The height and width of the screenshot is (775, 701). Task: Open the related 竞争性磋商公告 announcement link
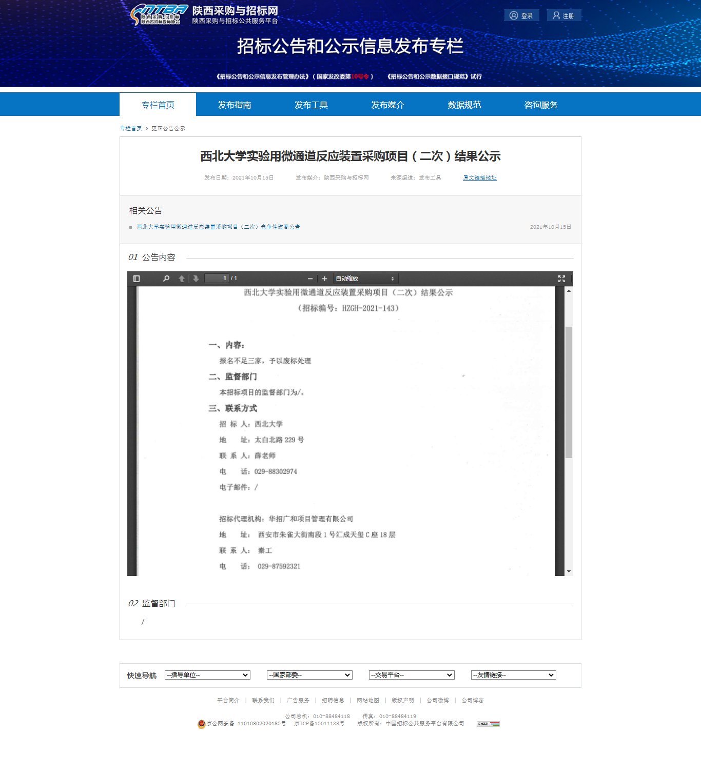click(218, 227)
